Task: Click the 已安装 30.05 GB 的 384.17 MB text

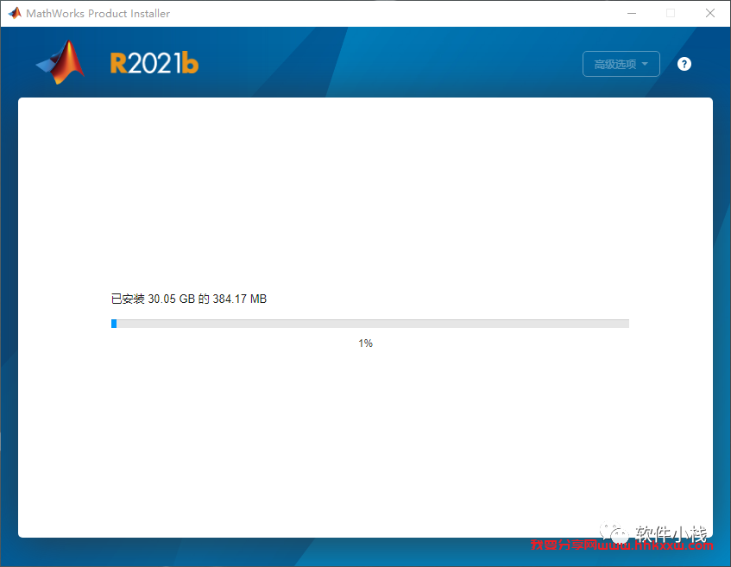Action: [189, 299]
